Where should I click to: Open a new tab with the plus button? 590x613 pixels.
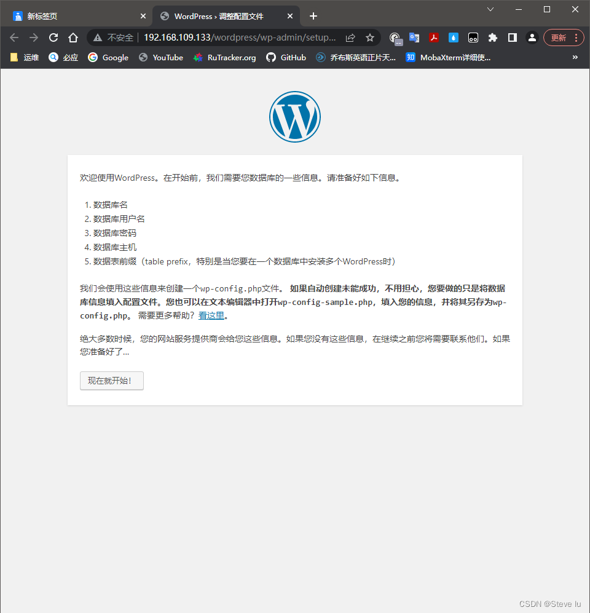[313, 15]
